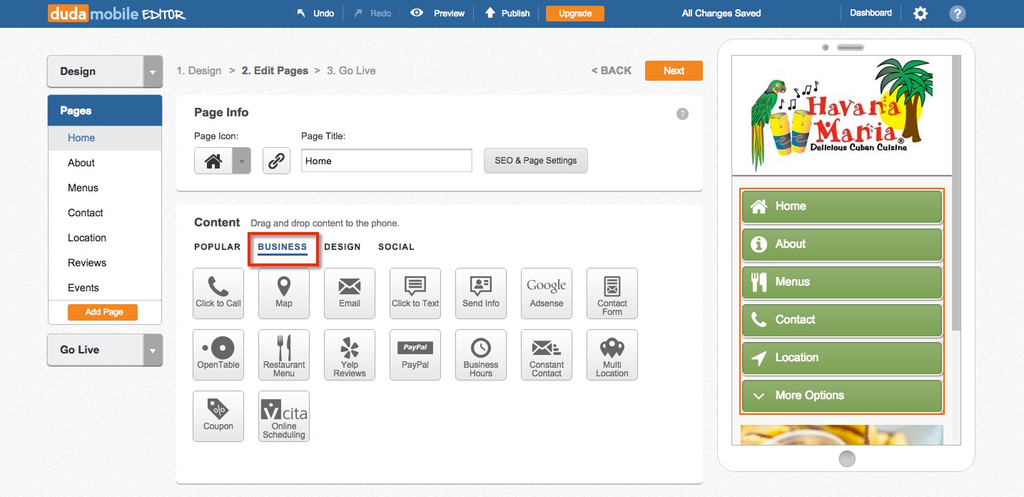Open the Events page in sidebar
Viewport: 1024px width, 497px height.
[x=105, y=288]
